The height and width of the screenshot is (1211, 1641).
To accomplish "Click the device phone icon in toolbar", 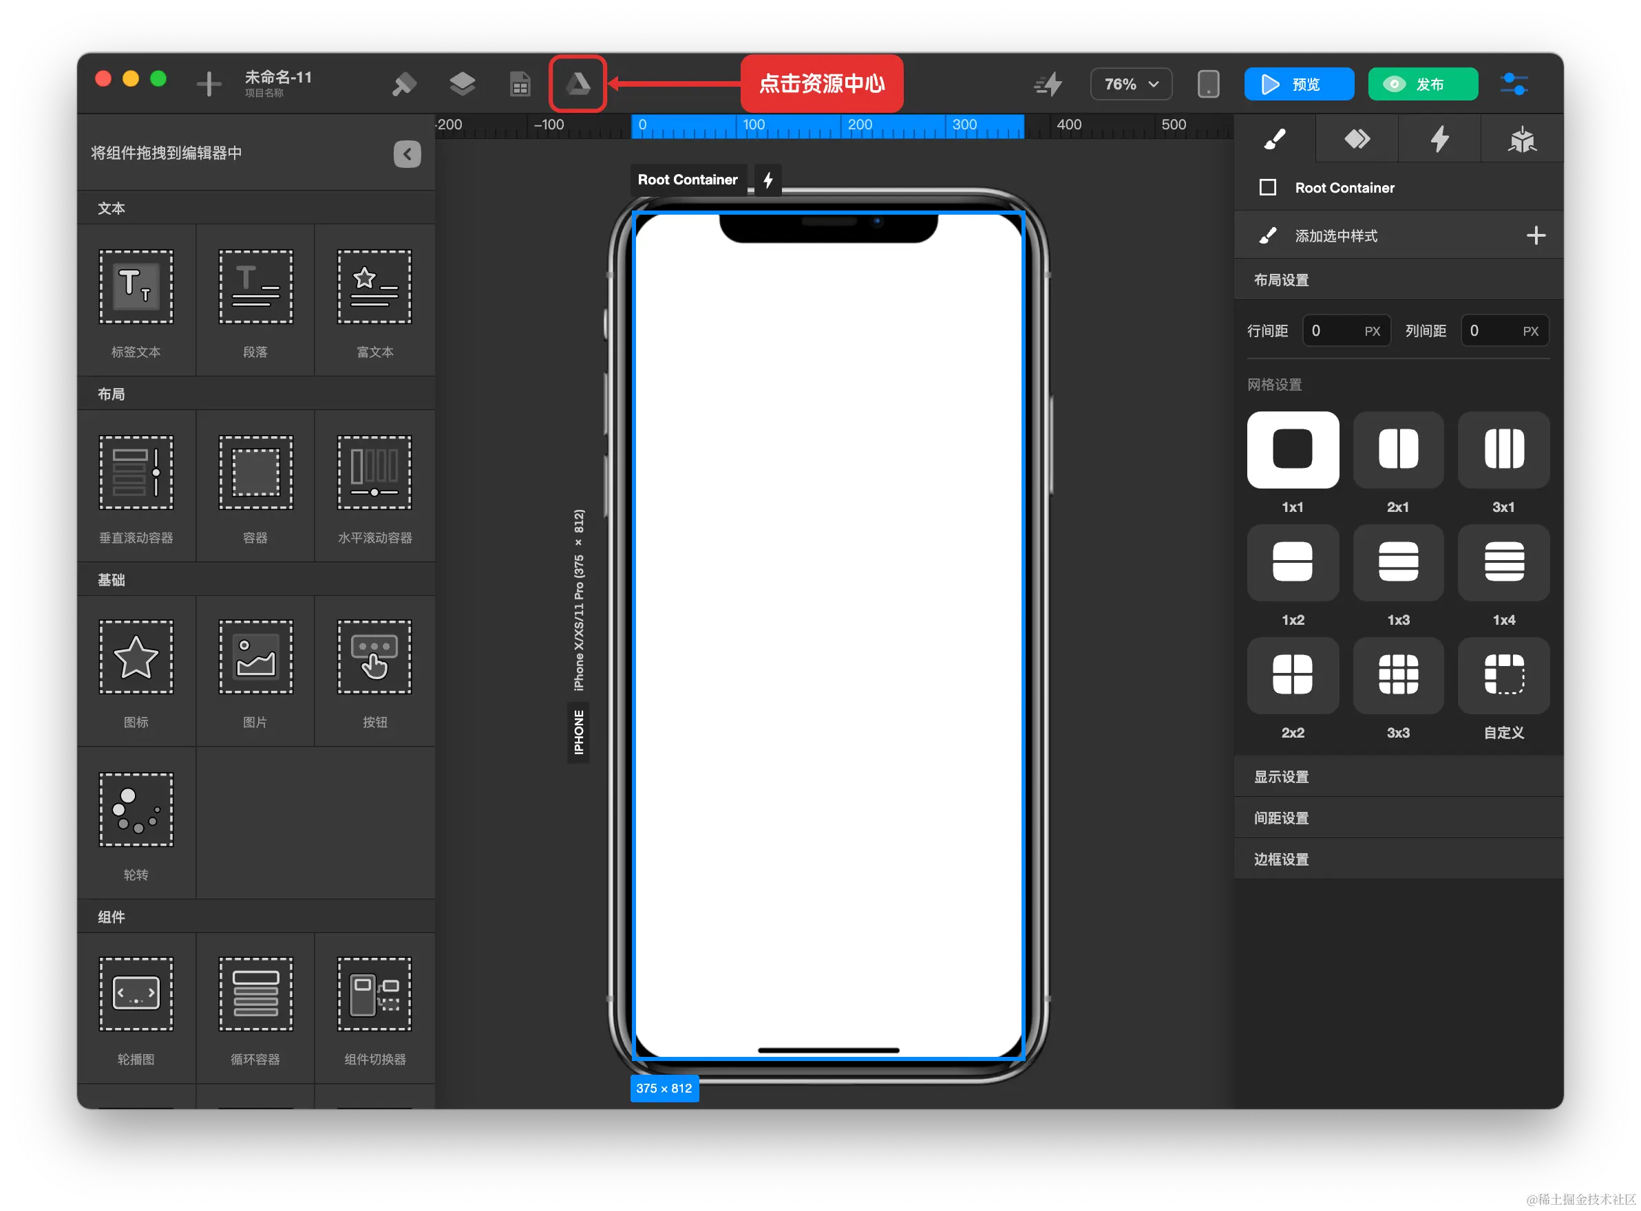I will (1207, 83).
